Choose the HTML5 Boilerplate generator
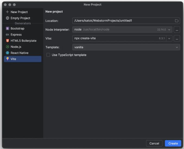This screenshot has width=184, height=149. [x=23, y=41]
